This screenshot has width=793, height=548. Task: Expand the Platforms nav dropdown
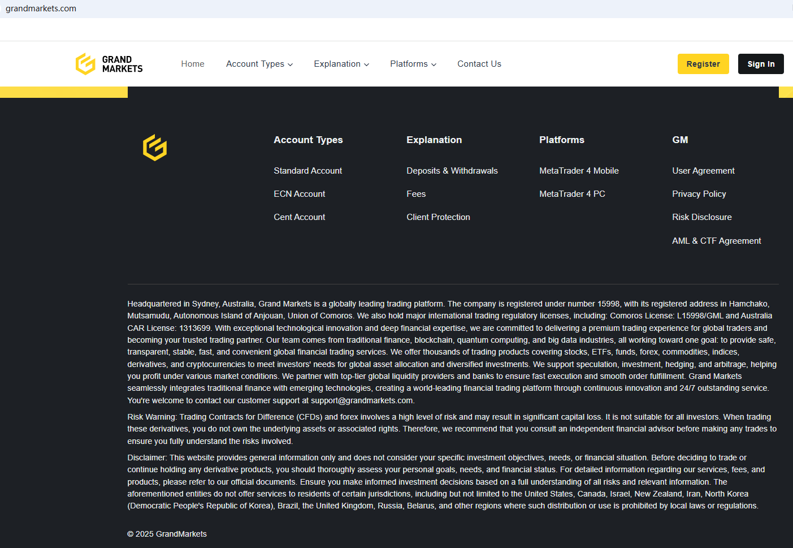point(413,64)
